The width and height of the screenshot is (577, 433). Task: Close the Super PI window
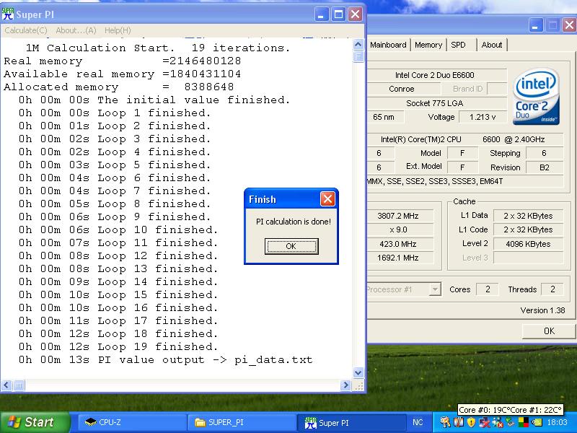click(355, 14)
